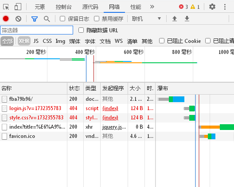This screenshot has height=187, width=234.
Task: Filter requests by 字体
Action: click(x=90, y=41)
